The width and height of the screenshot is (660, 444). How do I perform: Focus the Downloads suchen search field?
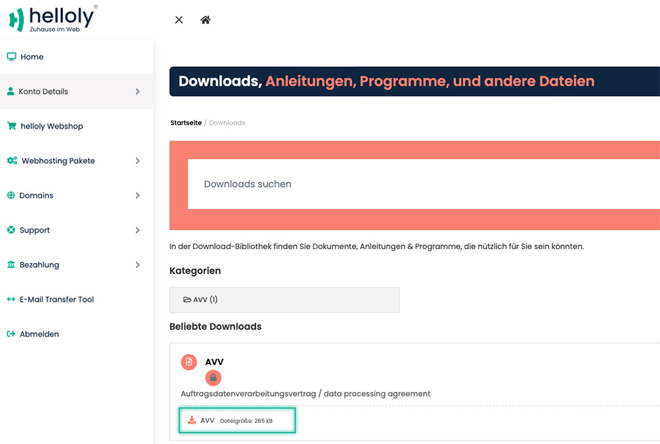[424, 184]
